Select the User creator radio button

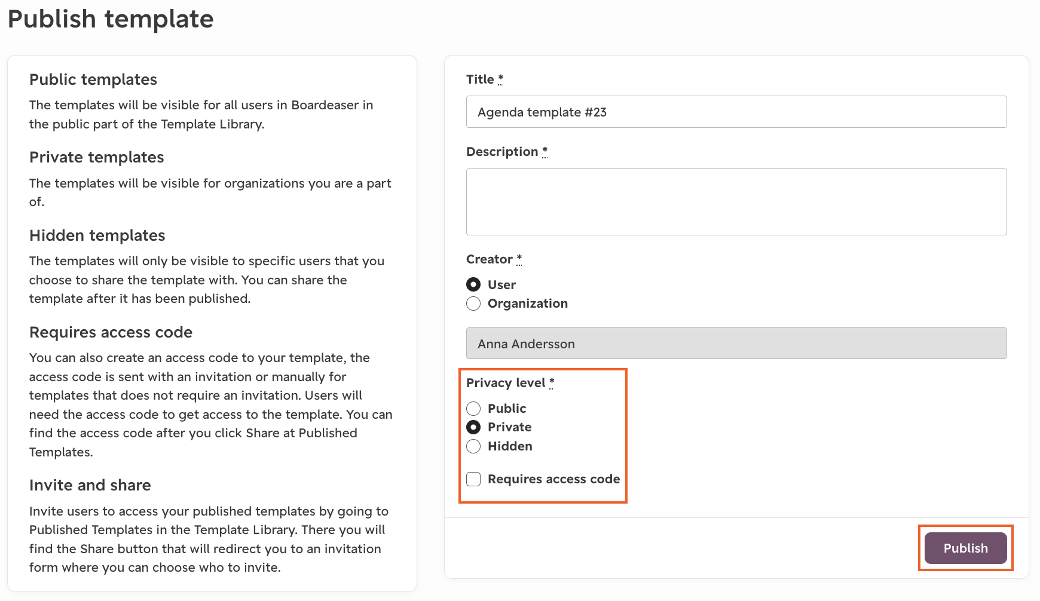click(x=473, y=284)
